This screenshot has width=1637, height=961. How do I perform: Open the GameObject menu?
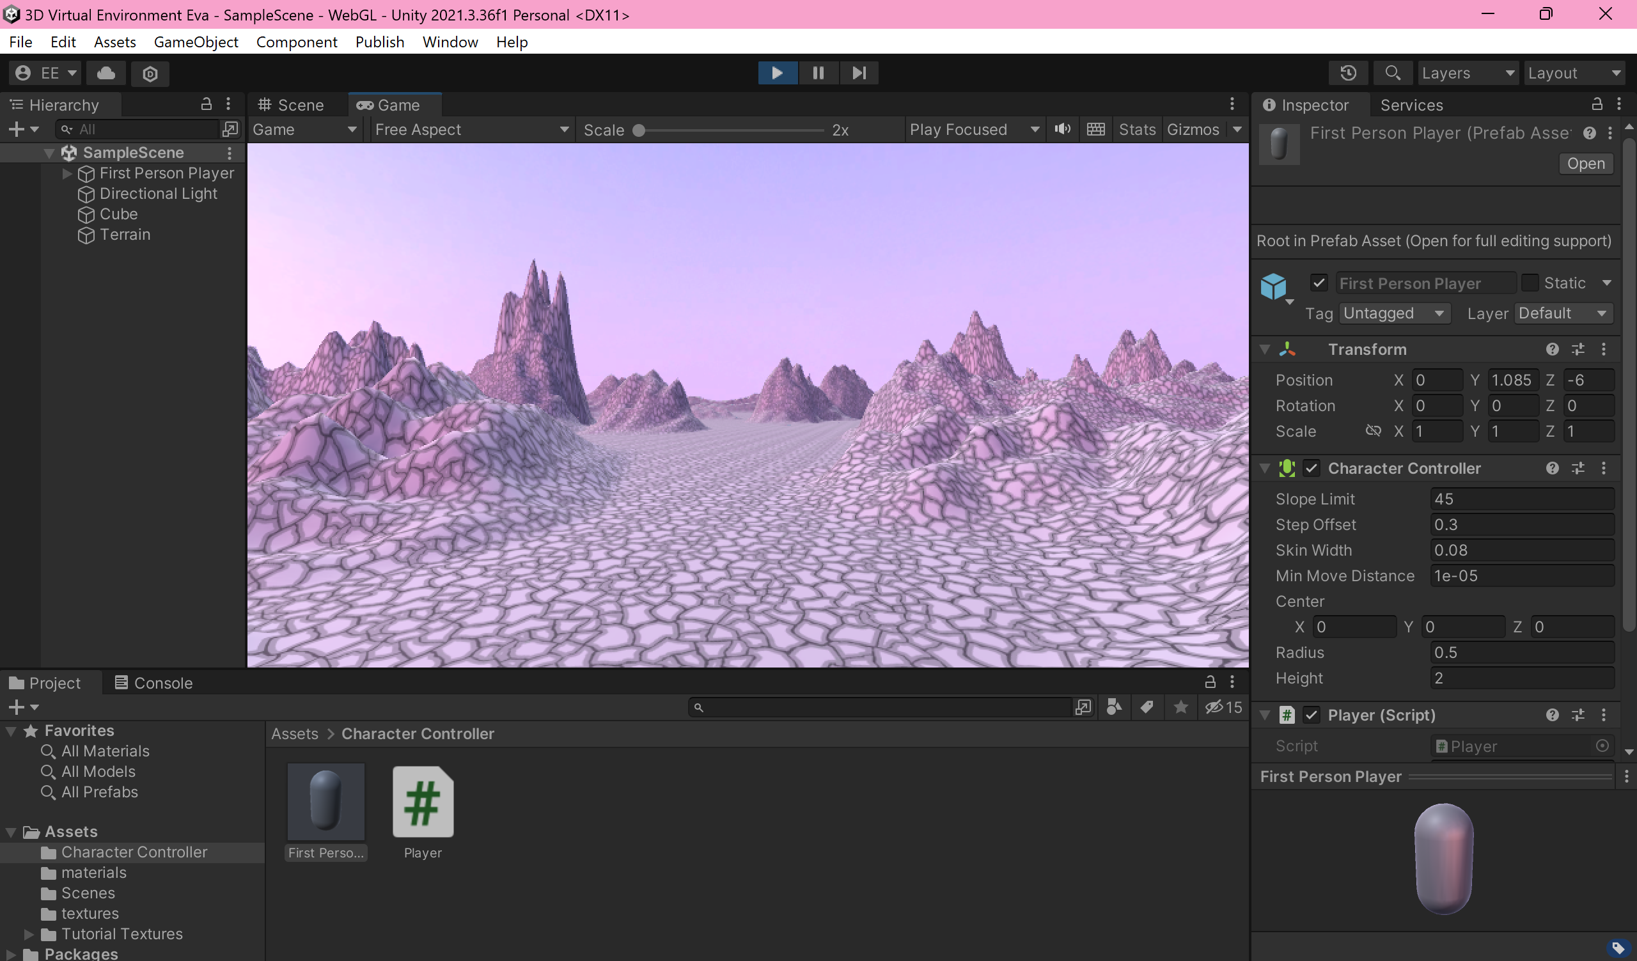point(196,42)
